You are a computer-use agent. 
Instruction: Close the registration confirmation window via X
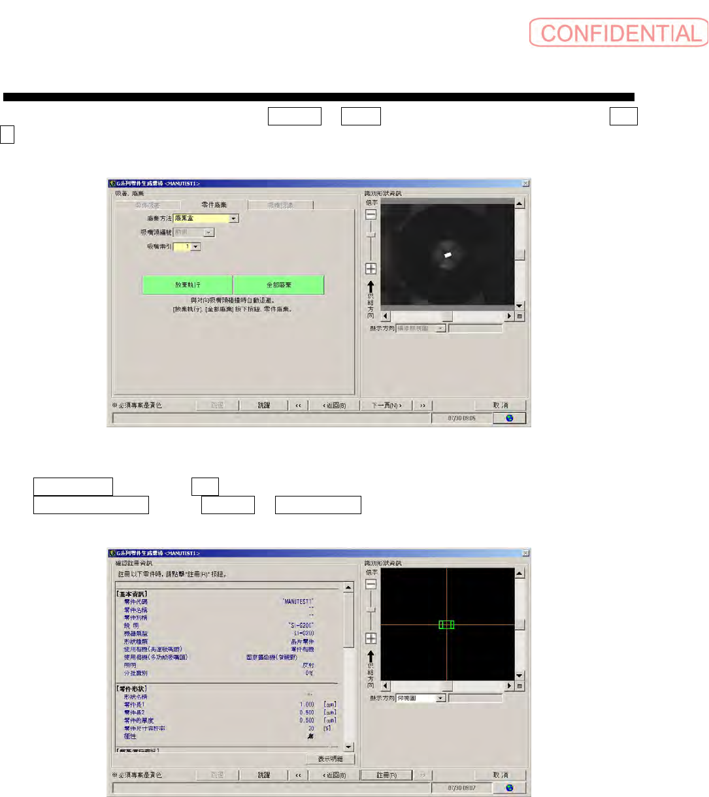526,553
